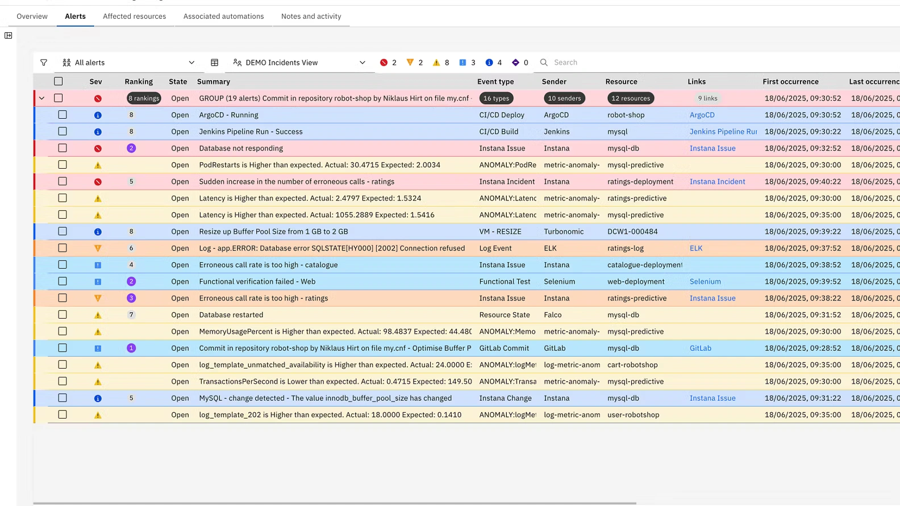Filter by critical severity count icon
Viewport: 900px width, 506px height.
[x=384, y=62]
